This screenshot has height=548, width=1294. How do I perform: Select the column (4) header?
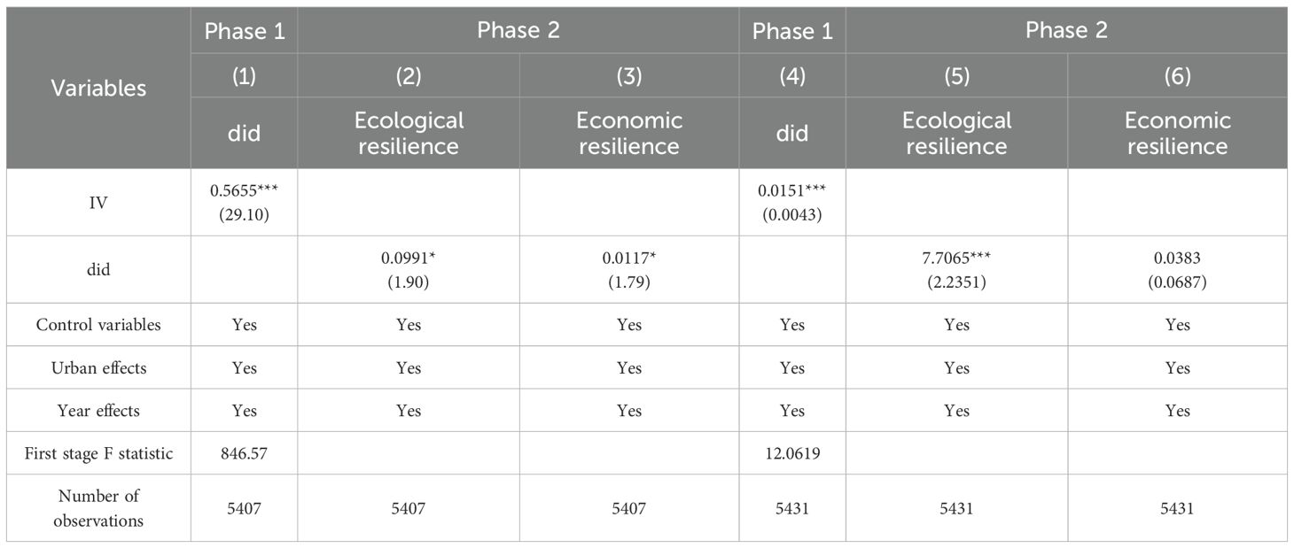click(791, 76)
